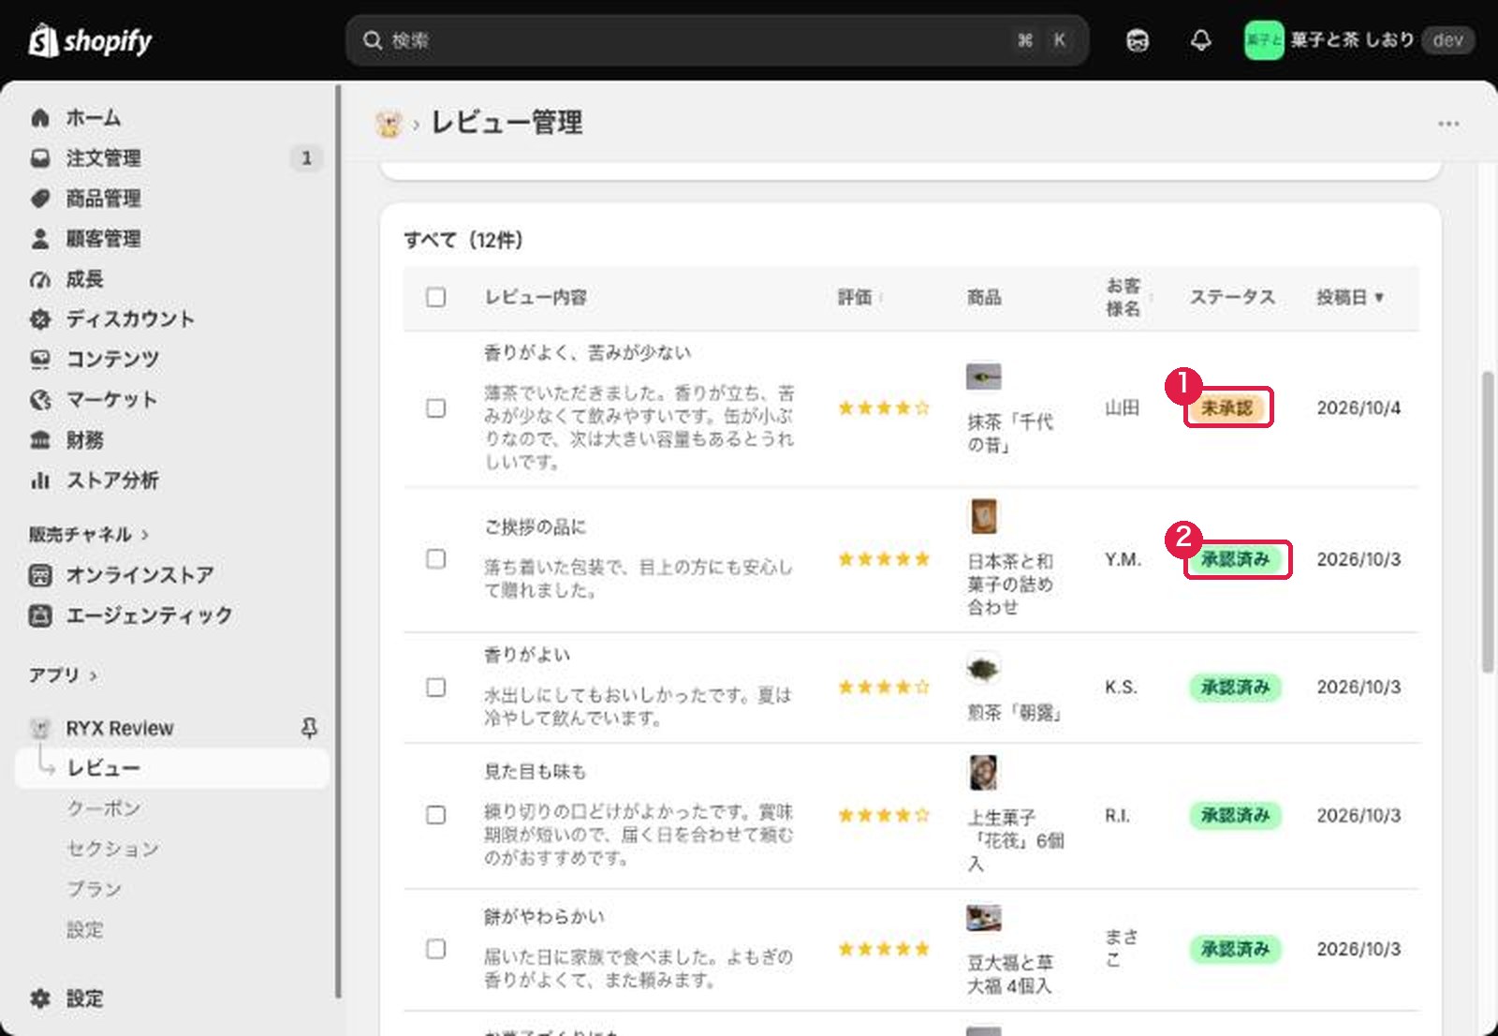Click the コンテンツ icon in sidebar
The image size is (1498, 1036).
[x=40, y=360]
